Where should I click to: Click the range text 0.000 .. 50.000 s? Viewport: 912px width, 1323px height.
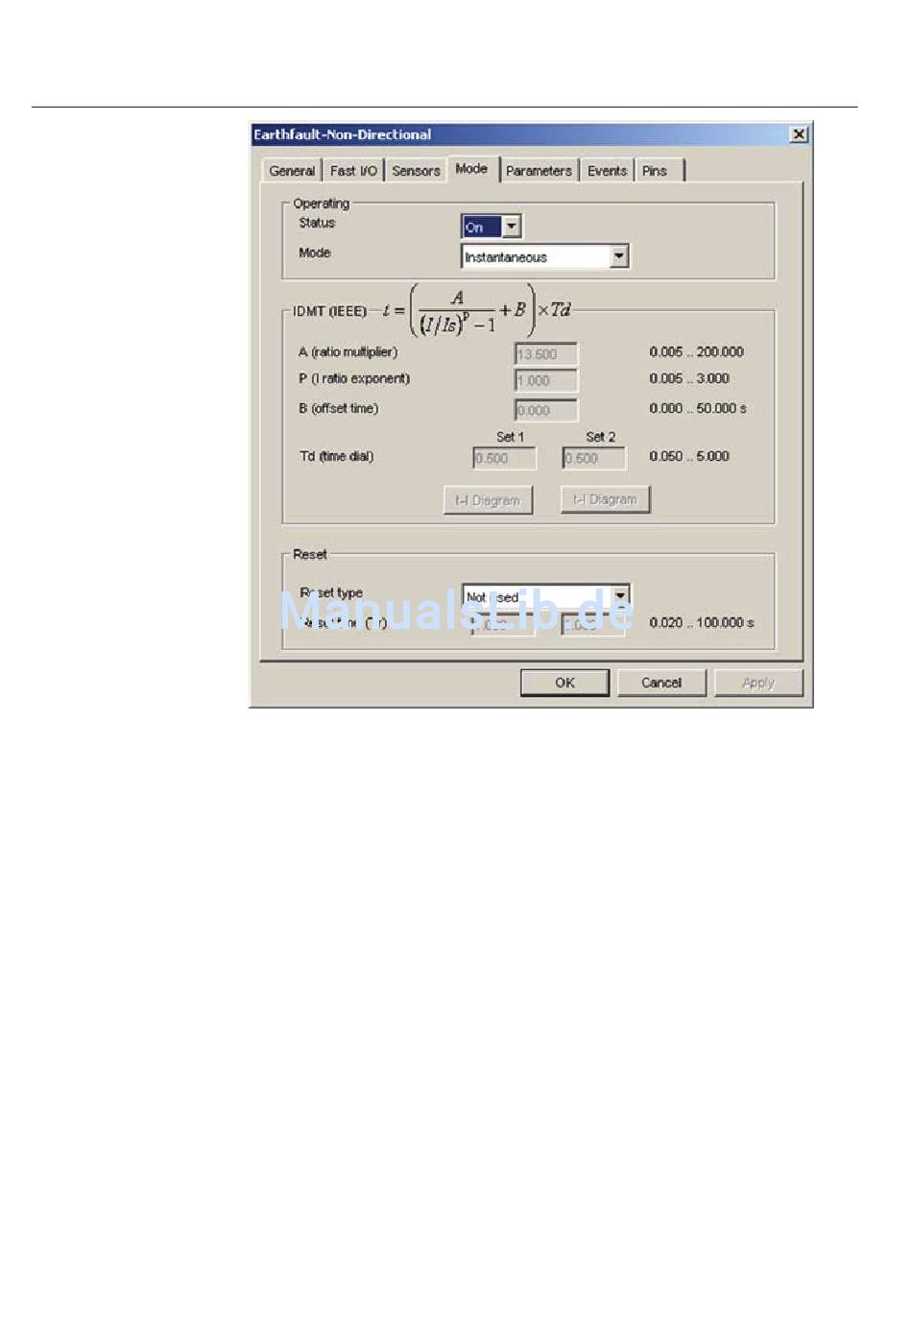[x=697, y=408]
